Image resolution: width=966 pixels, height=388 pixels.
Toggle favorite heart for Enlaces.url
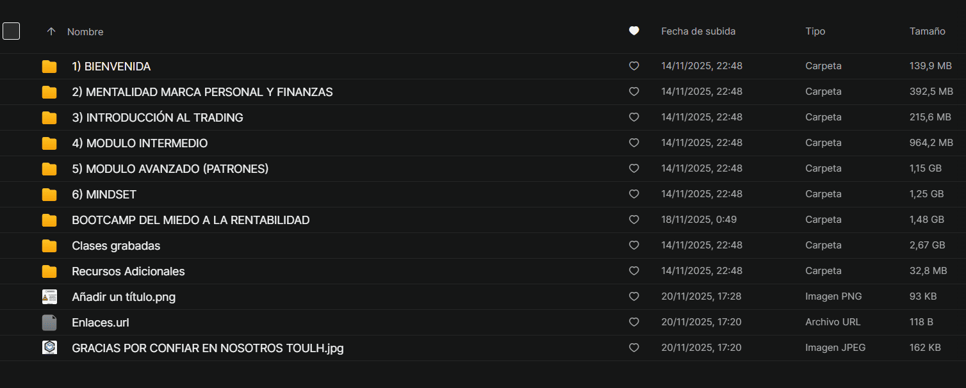pyautogui.click(x=634, y=322)
